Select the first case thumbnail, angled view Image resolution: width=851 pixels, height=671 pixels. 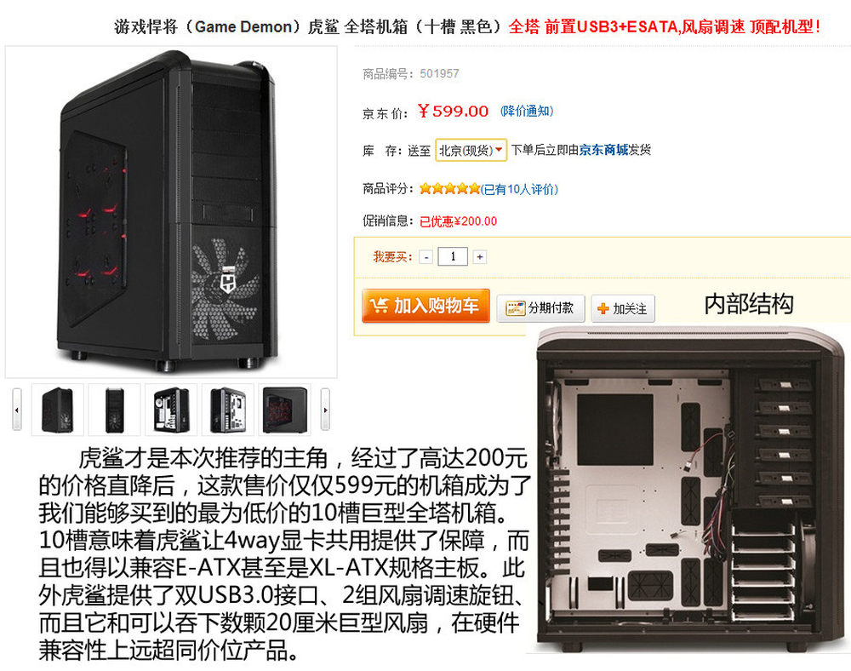point(58,410)
